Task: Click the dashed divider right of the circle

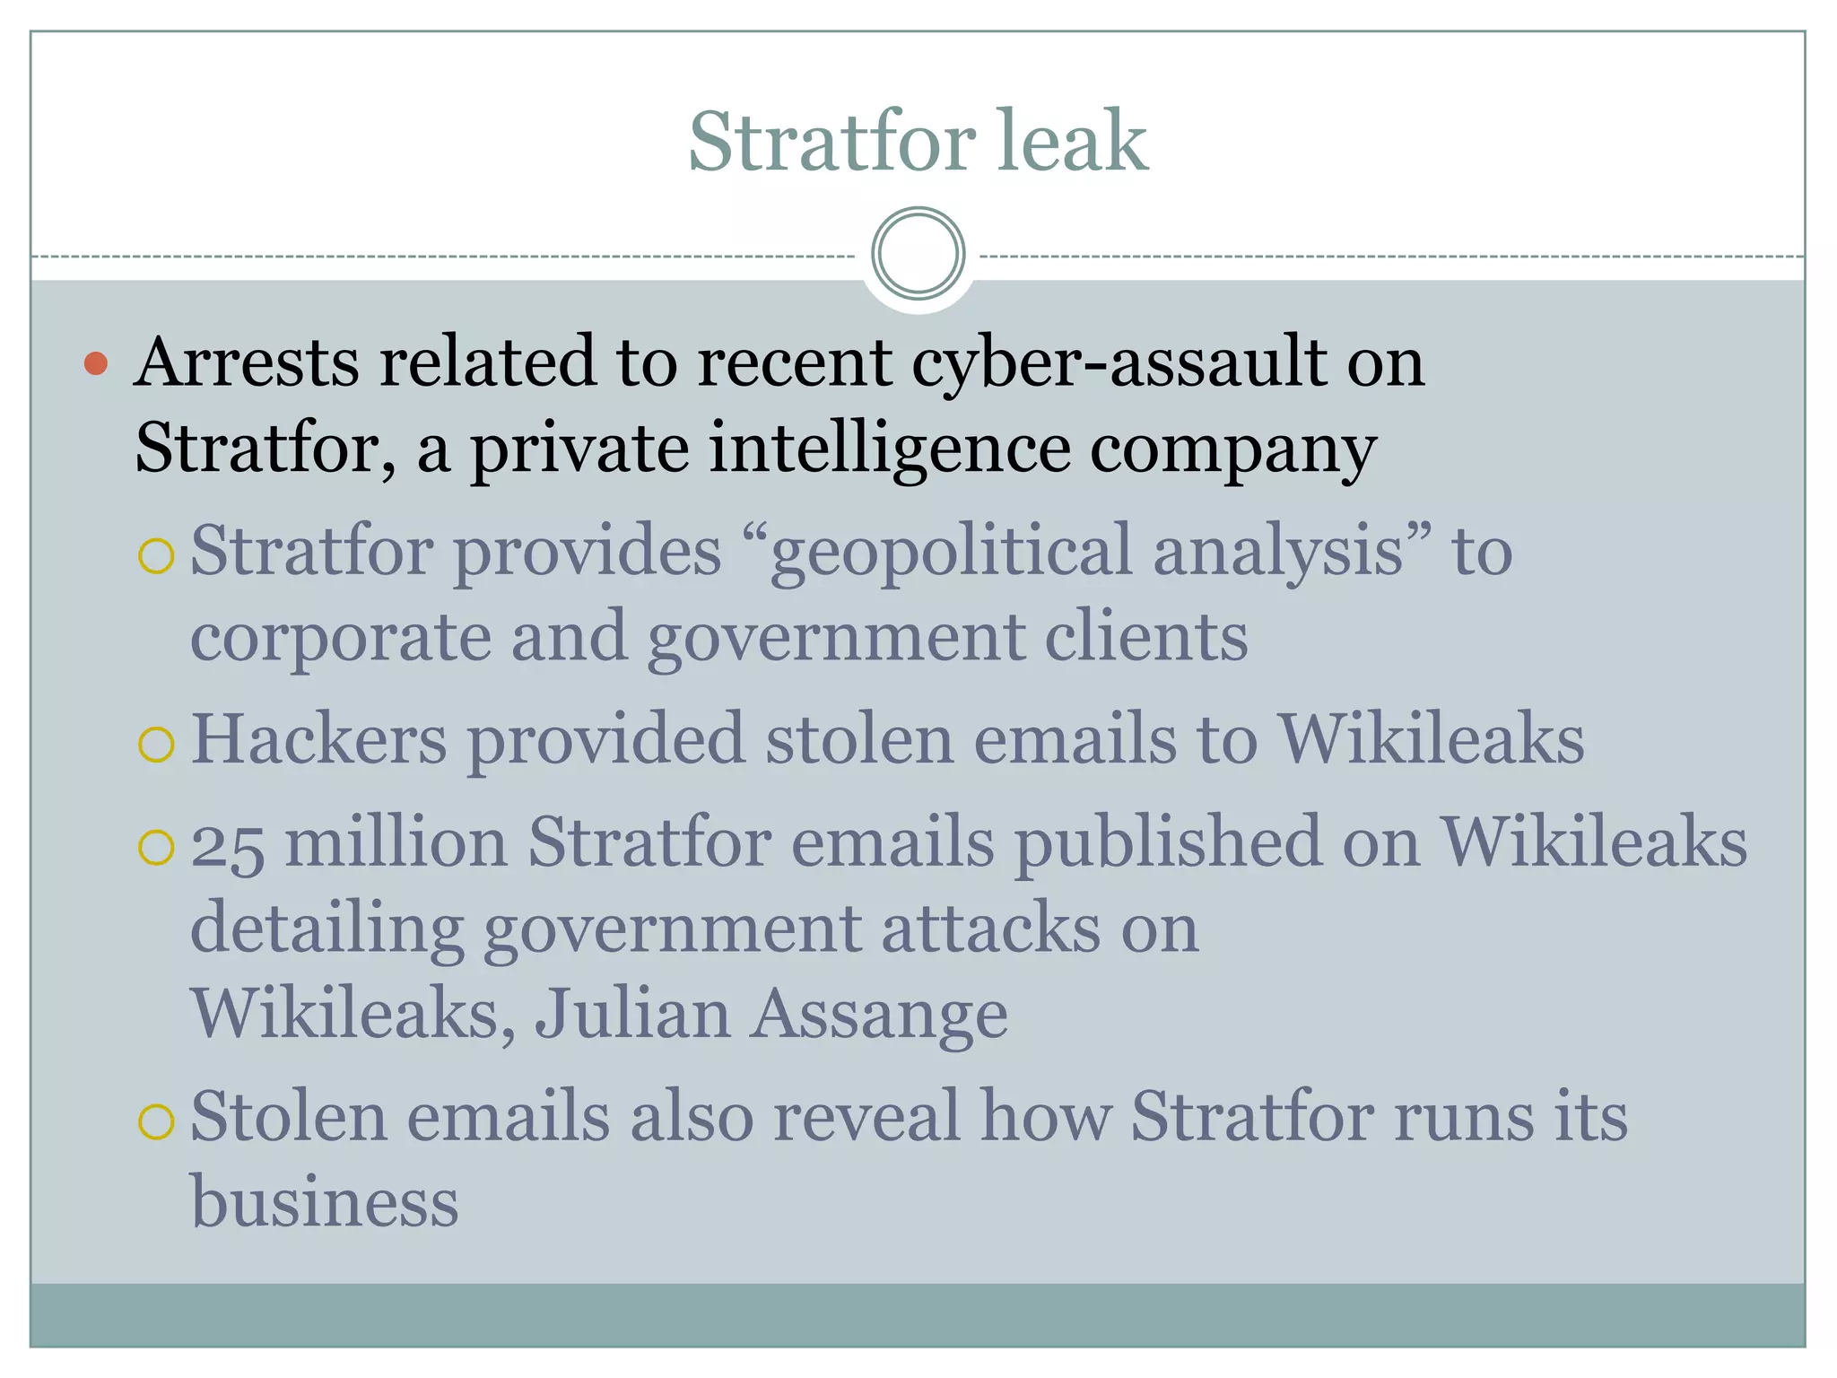Action: click(x=1392, y=257)
